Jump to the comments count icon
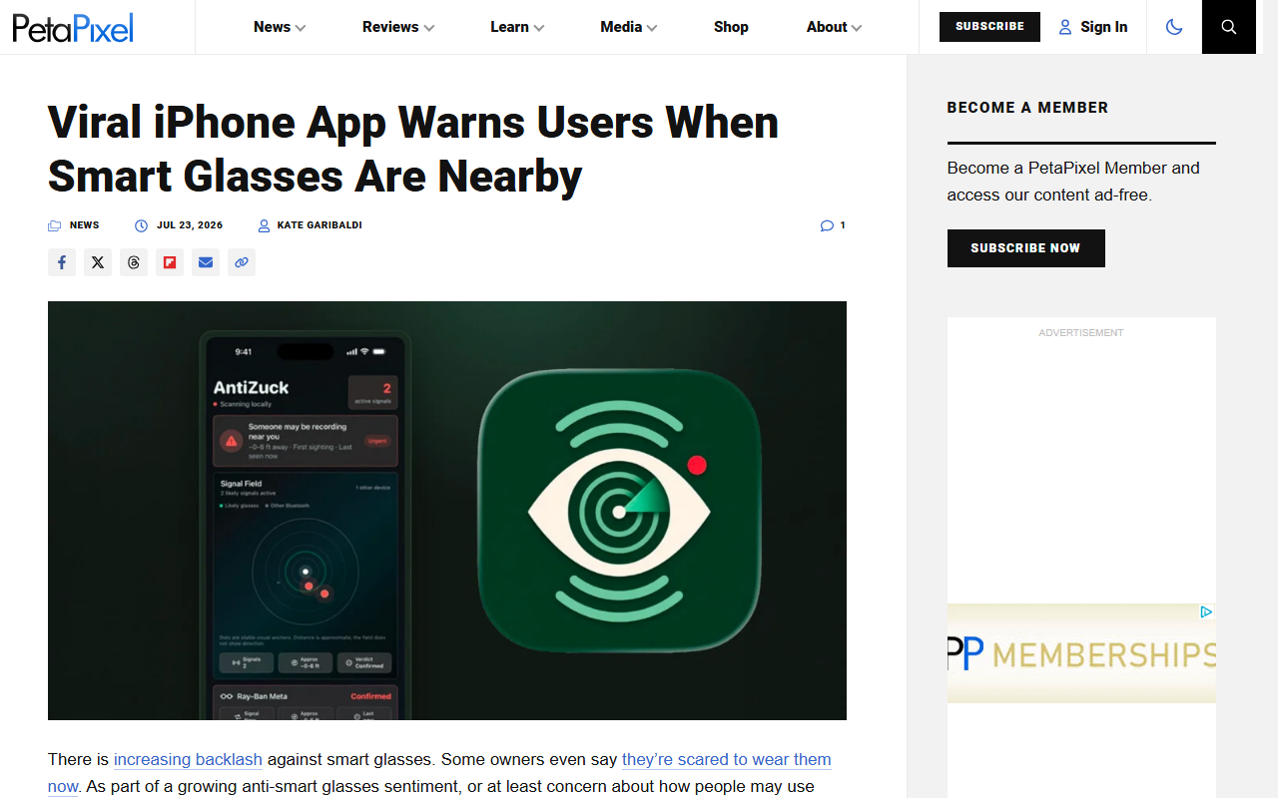This screenshot has width=1278, height=798. [833, 225]
